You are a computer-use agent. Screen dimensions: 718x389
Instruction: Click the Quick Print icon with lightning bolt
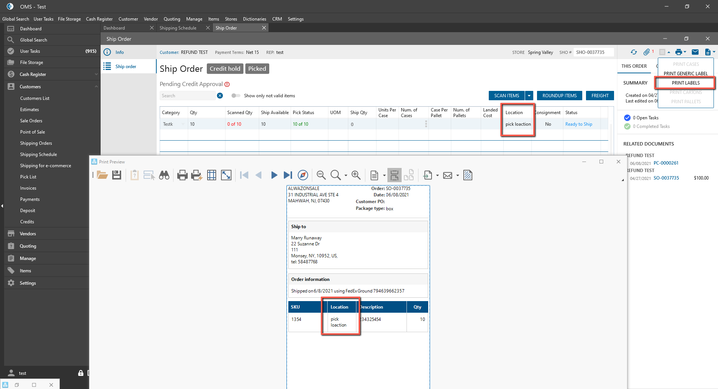coord(196,175)
